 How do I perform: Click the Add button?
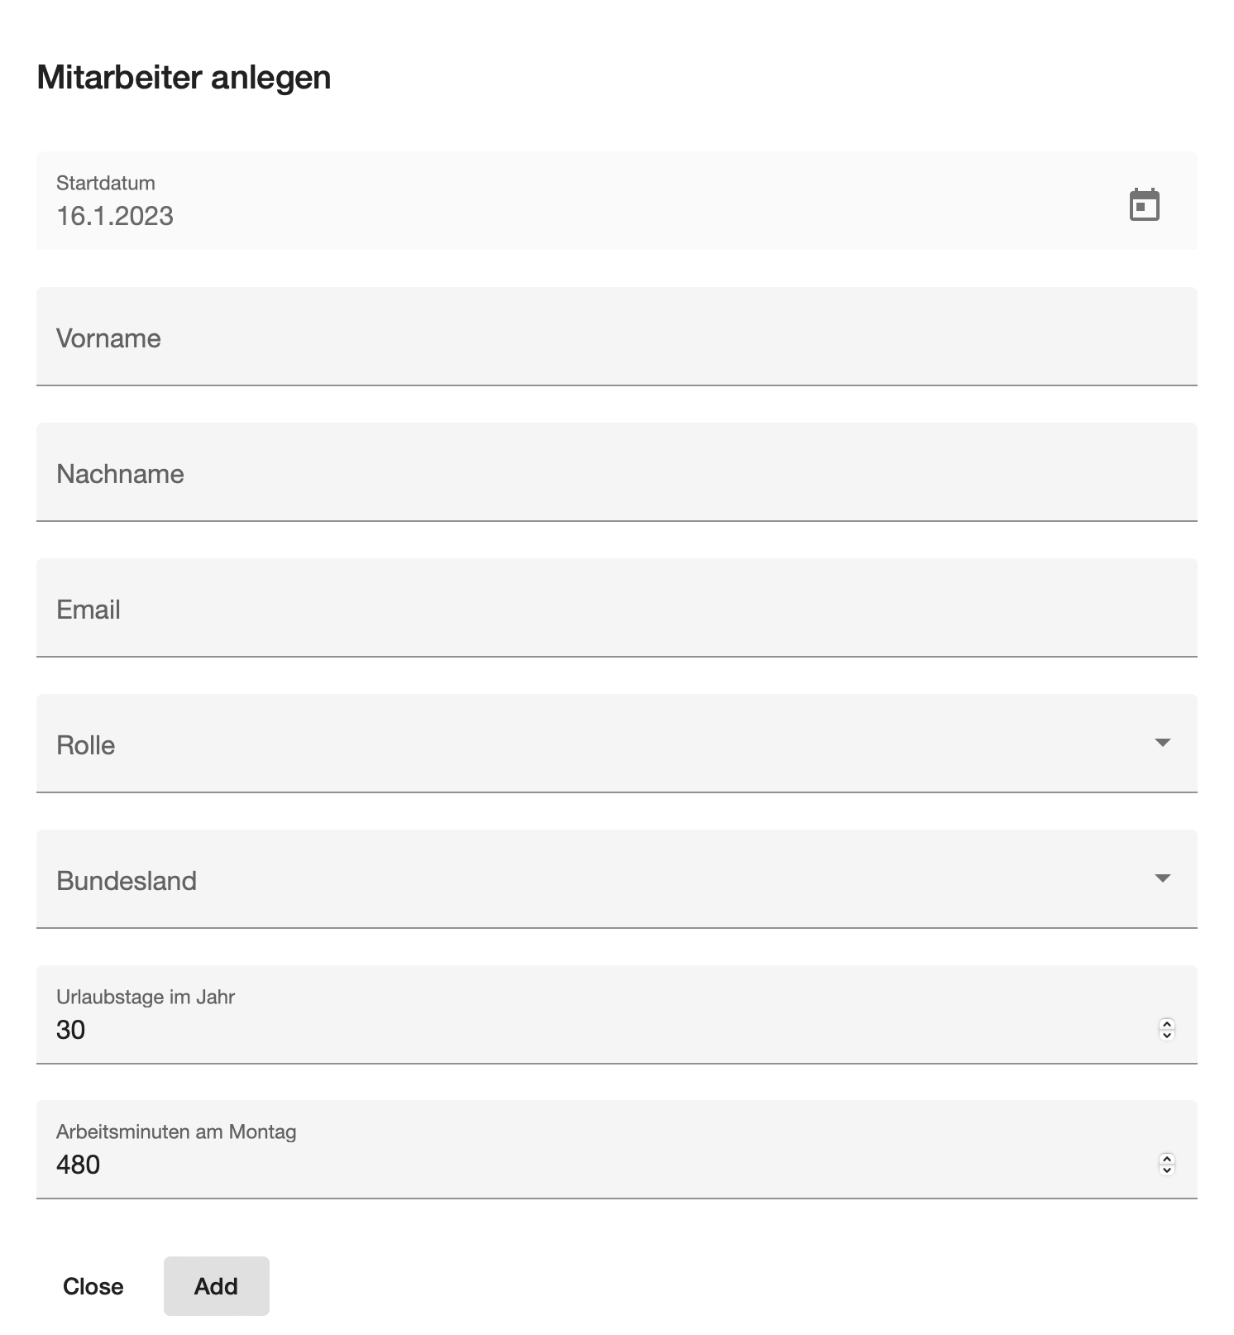[217, 1286]
